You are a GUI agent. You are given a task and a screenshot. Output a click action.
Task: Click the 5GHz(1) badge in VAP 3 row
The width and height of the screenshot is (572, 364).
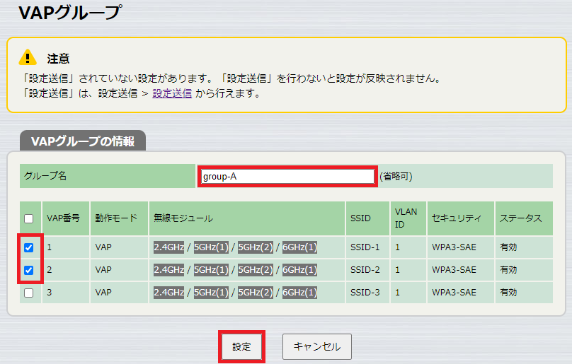[211, 293]
